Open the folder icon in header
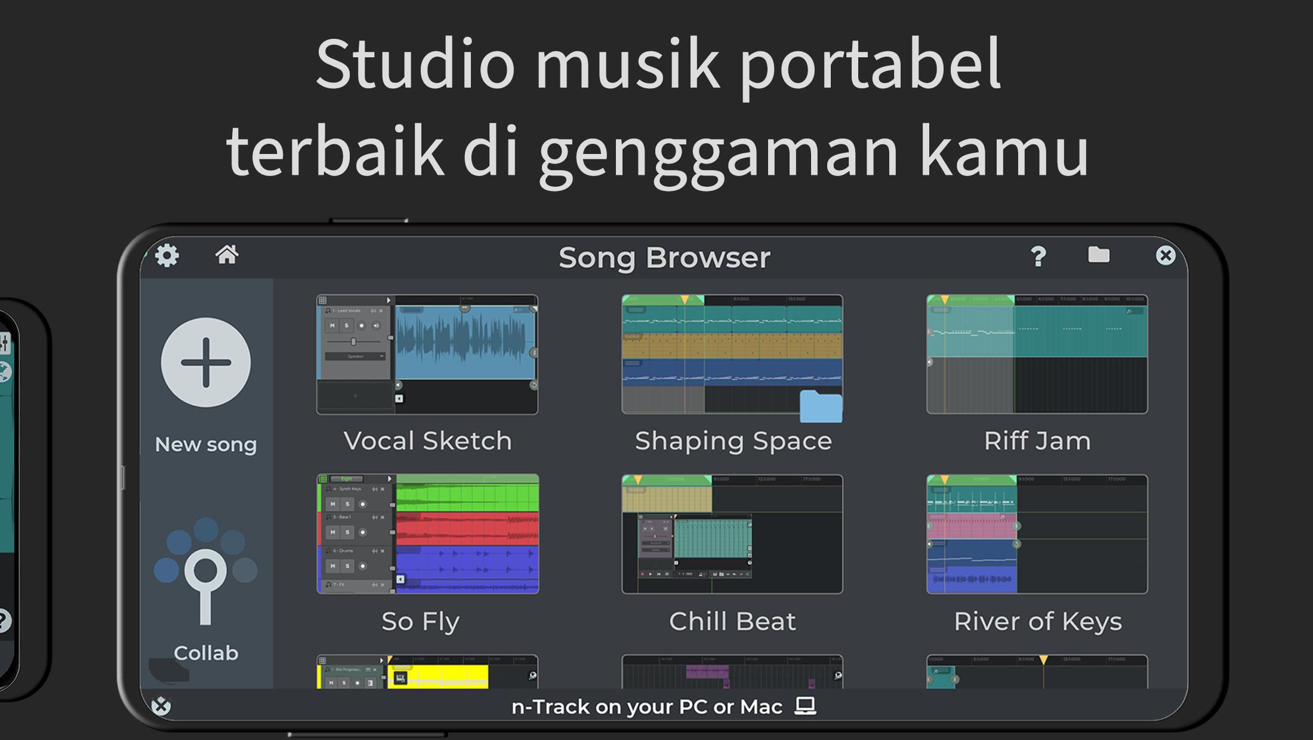The width and height of the screenshot is (1313, 740). (1099, 255)
